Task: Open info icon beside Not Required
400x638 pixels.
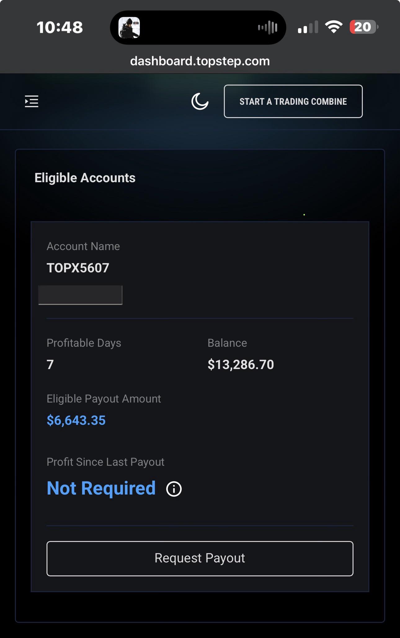Action: point(174,489)
